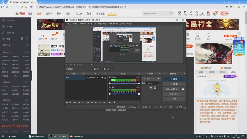Expand 分类 dropdown in Douyu navigation

49,14
